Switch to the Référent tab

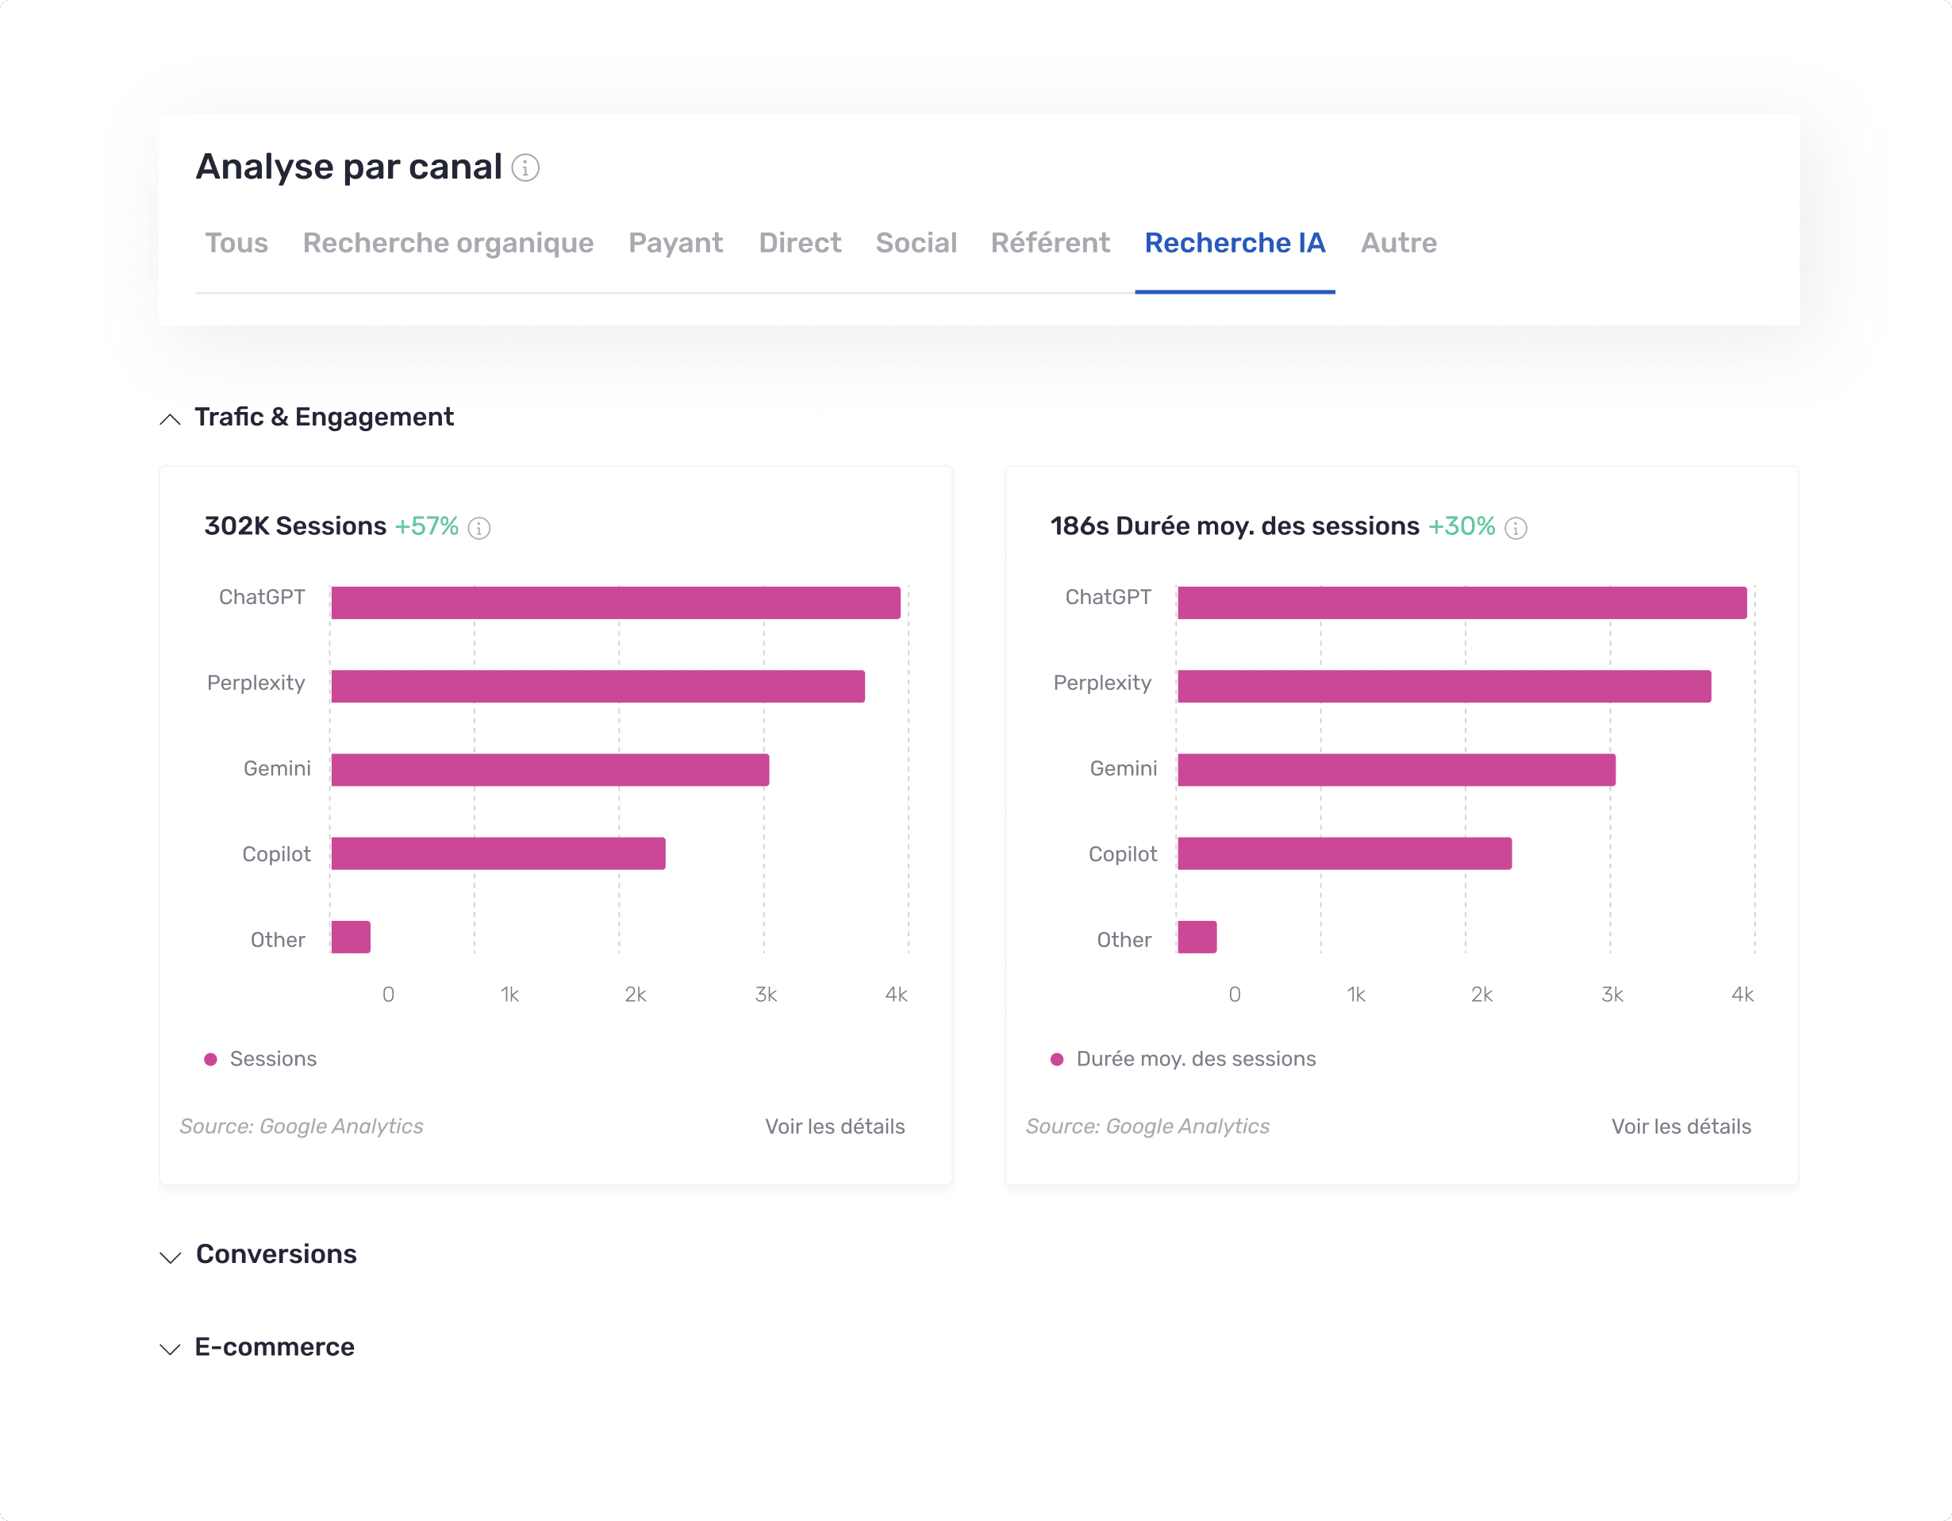[x=1050, y=243]
